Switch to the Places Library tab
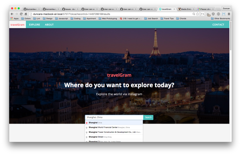Screen dimensions: 241x155 205,9
